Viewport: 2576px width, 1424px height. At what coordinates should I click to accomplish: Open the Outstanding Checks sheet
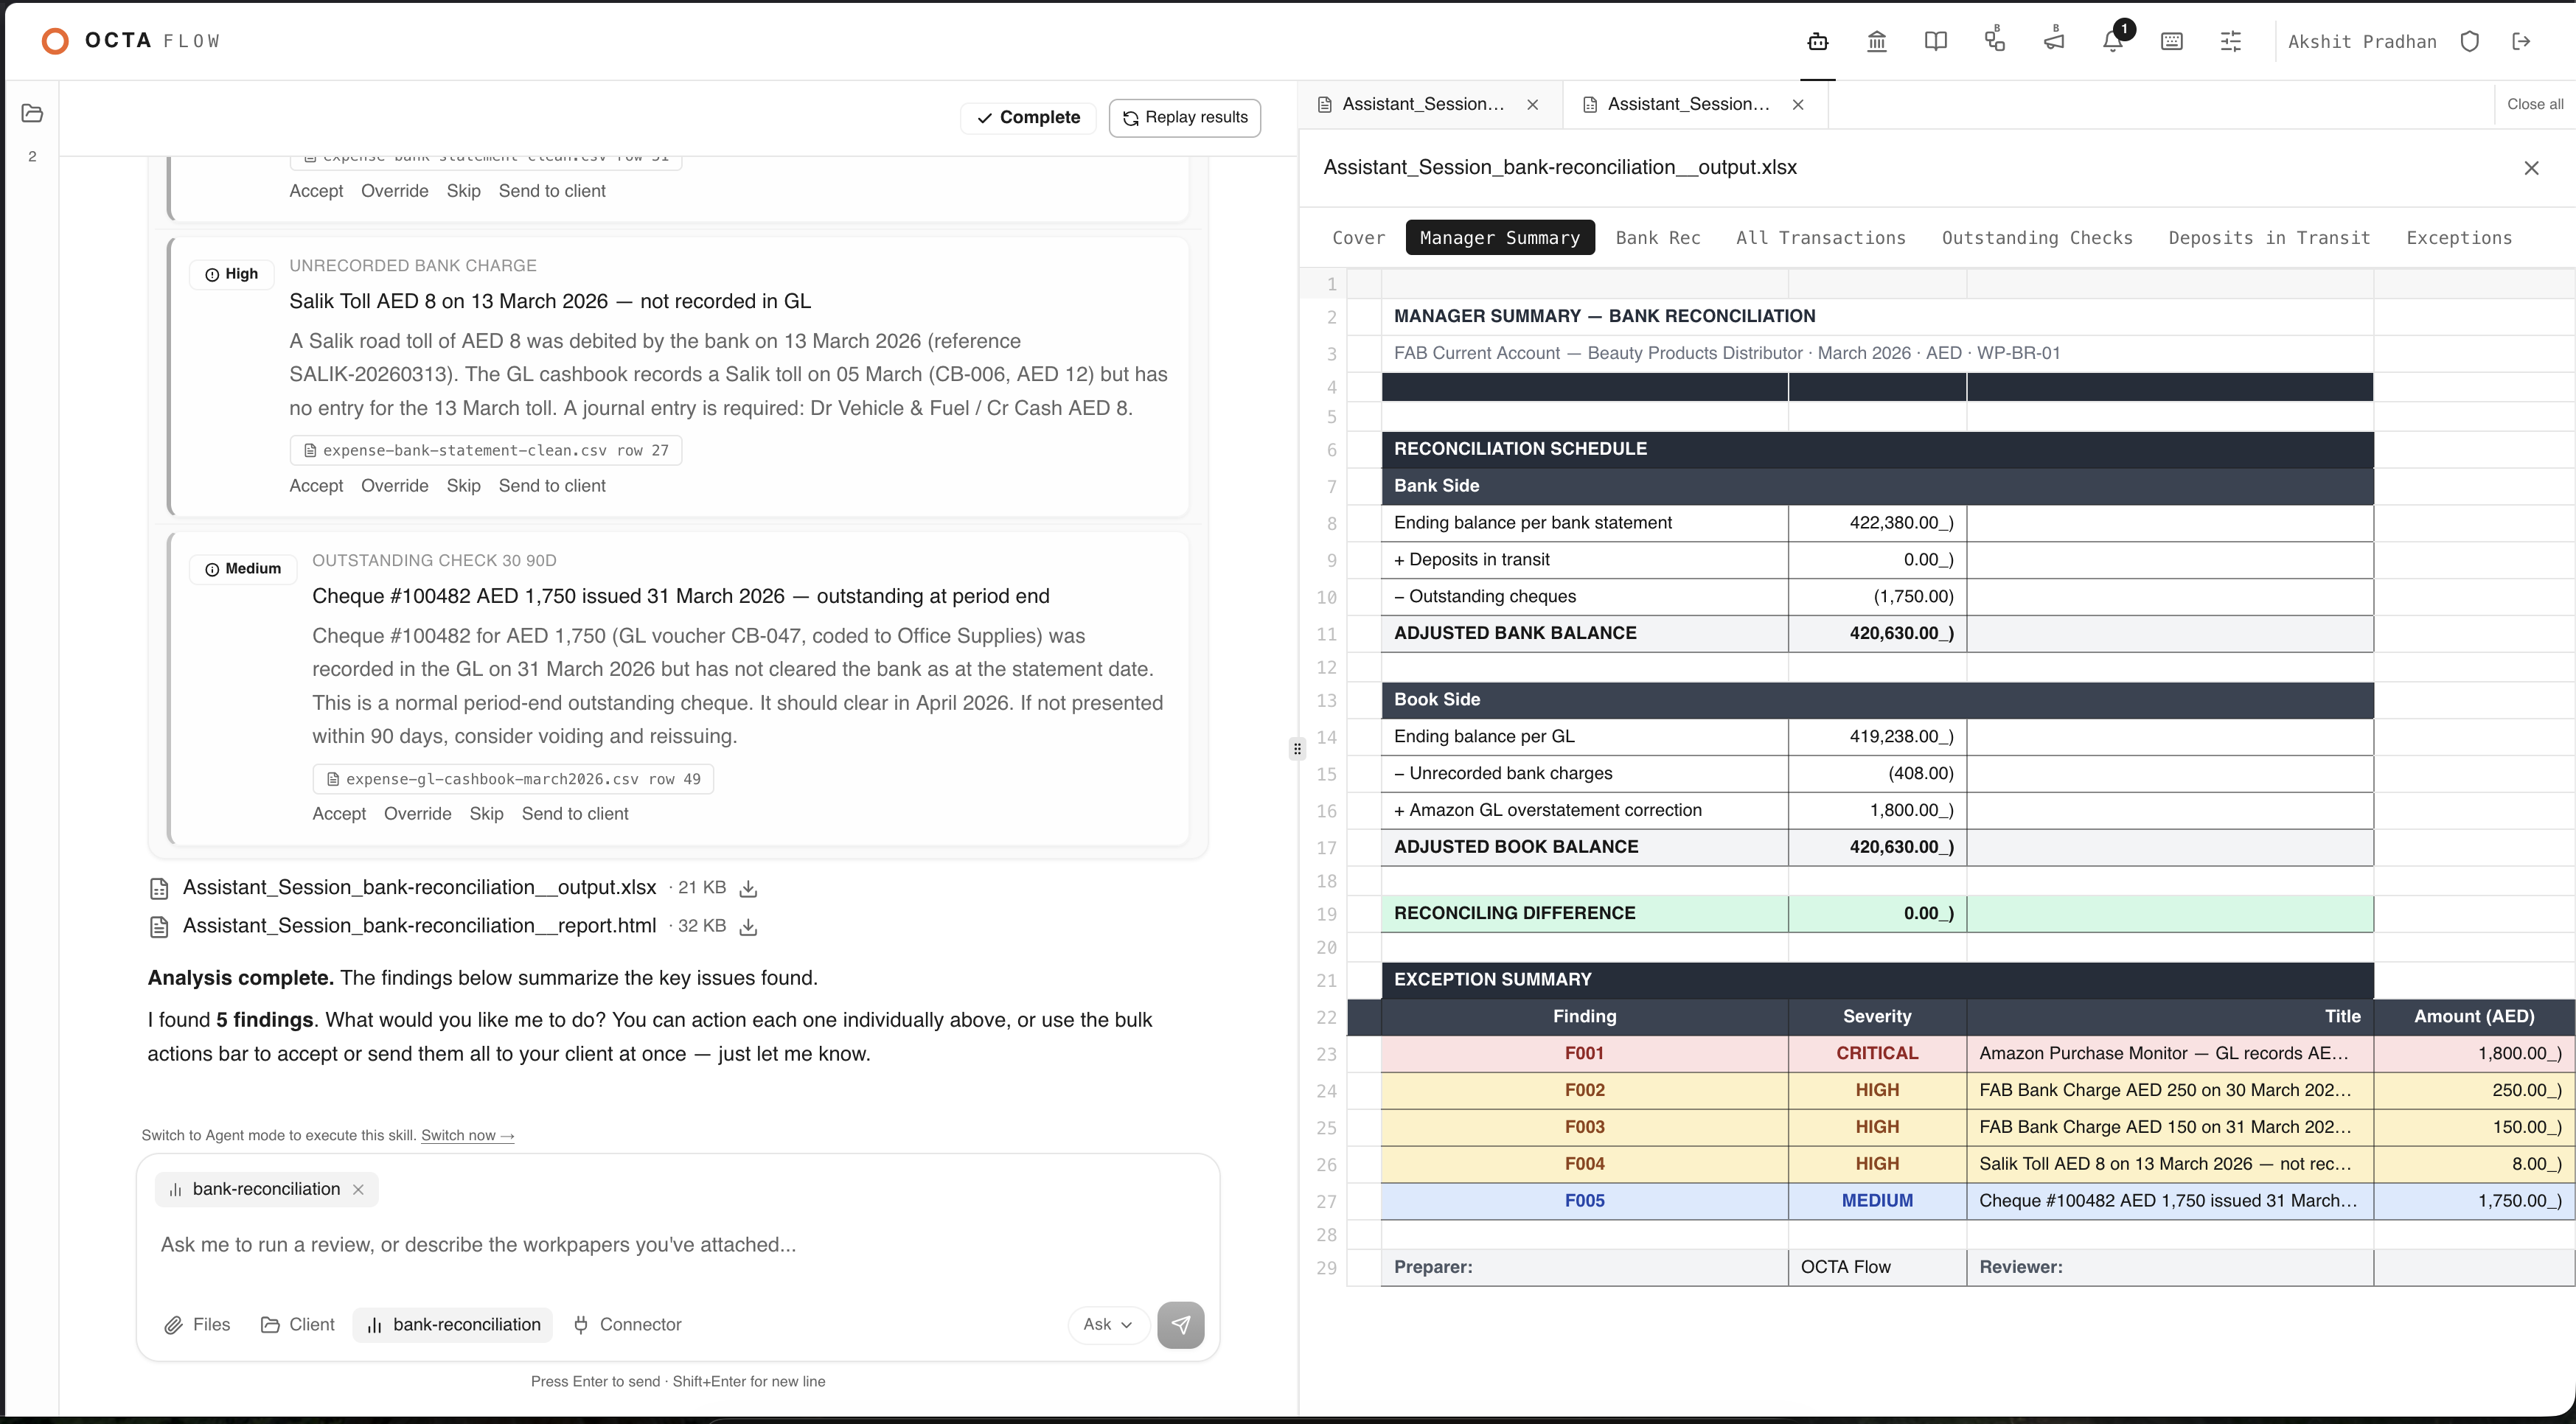pyautogui.click(x=2037, y=238)
